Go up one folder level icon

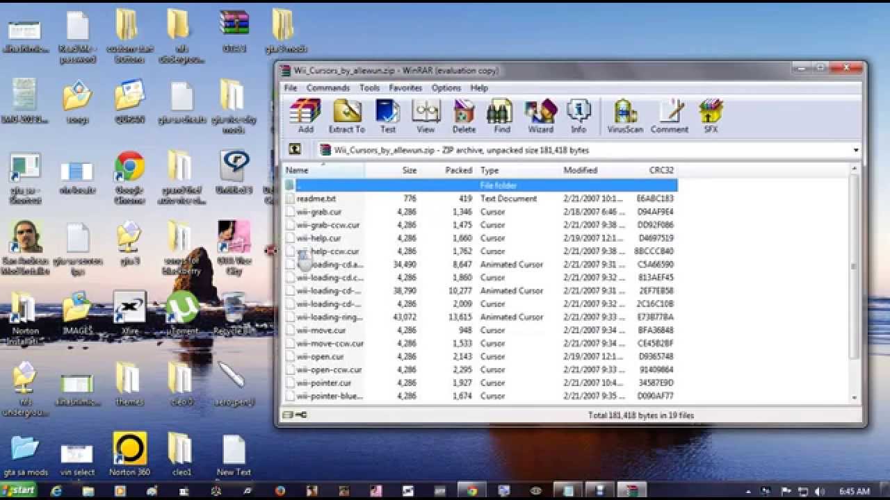click(x=295, y=149)
